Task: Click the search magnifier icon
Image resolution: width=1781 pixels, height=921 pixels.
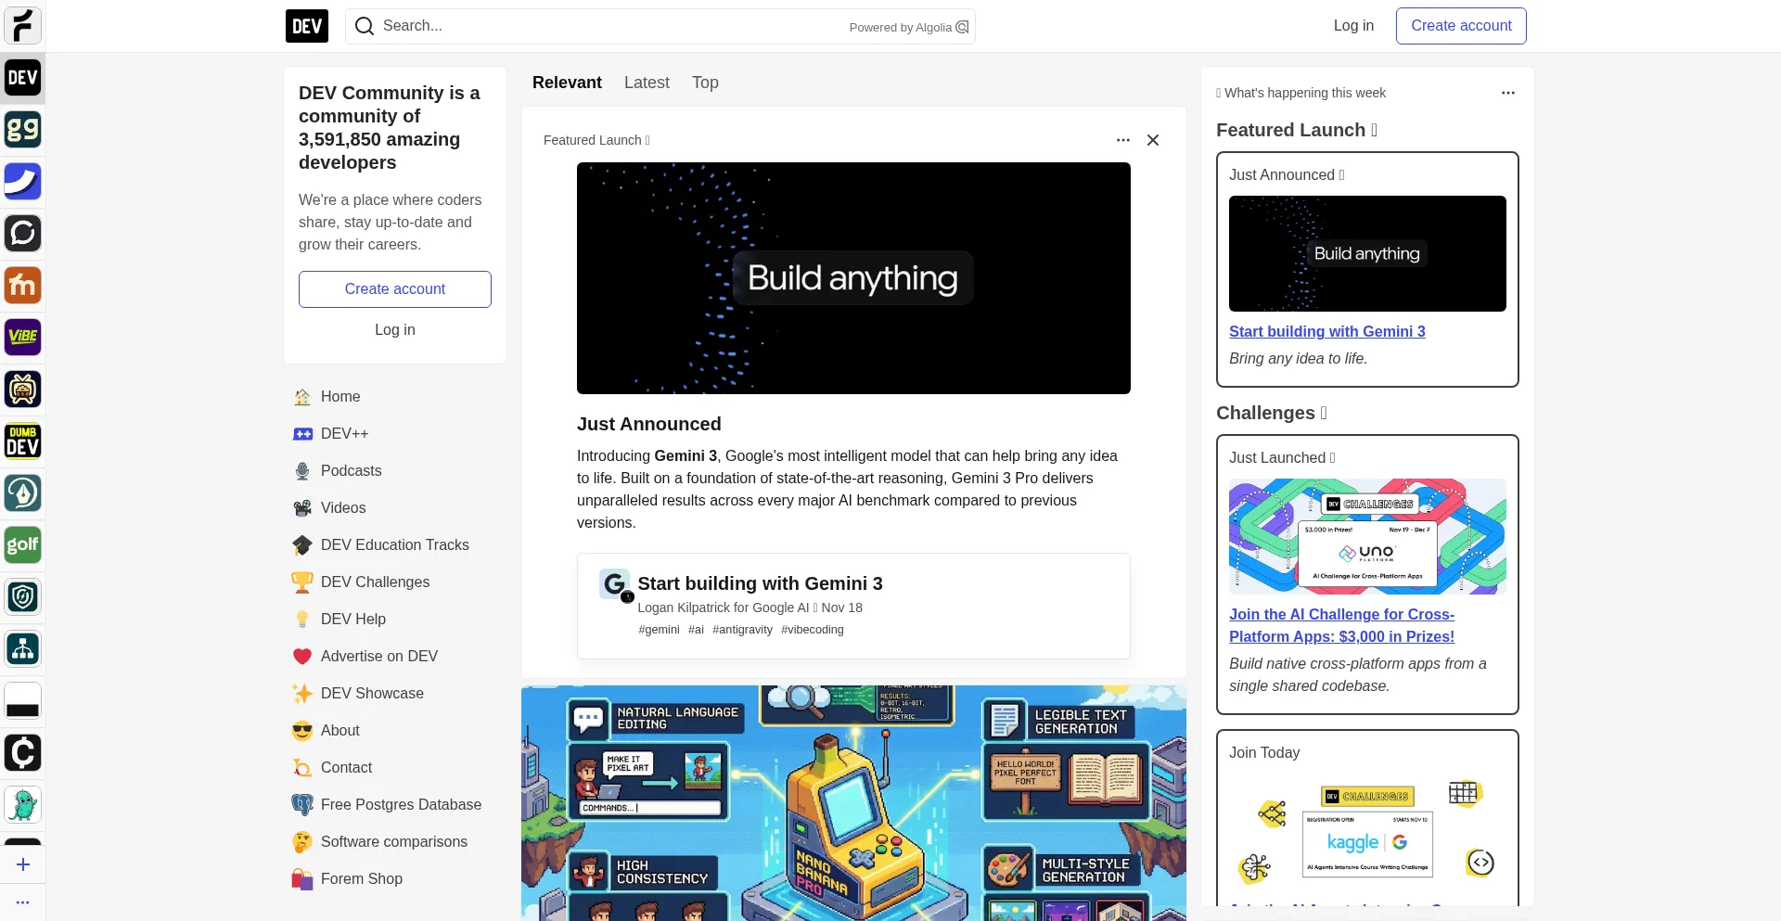Action: (x=365, y=26)
